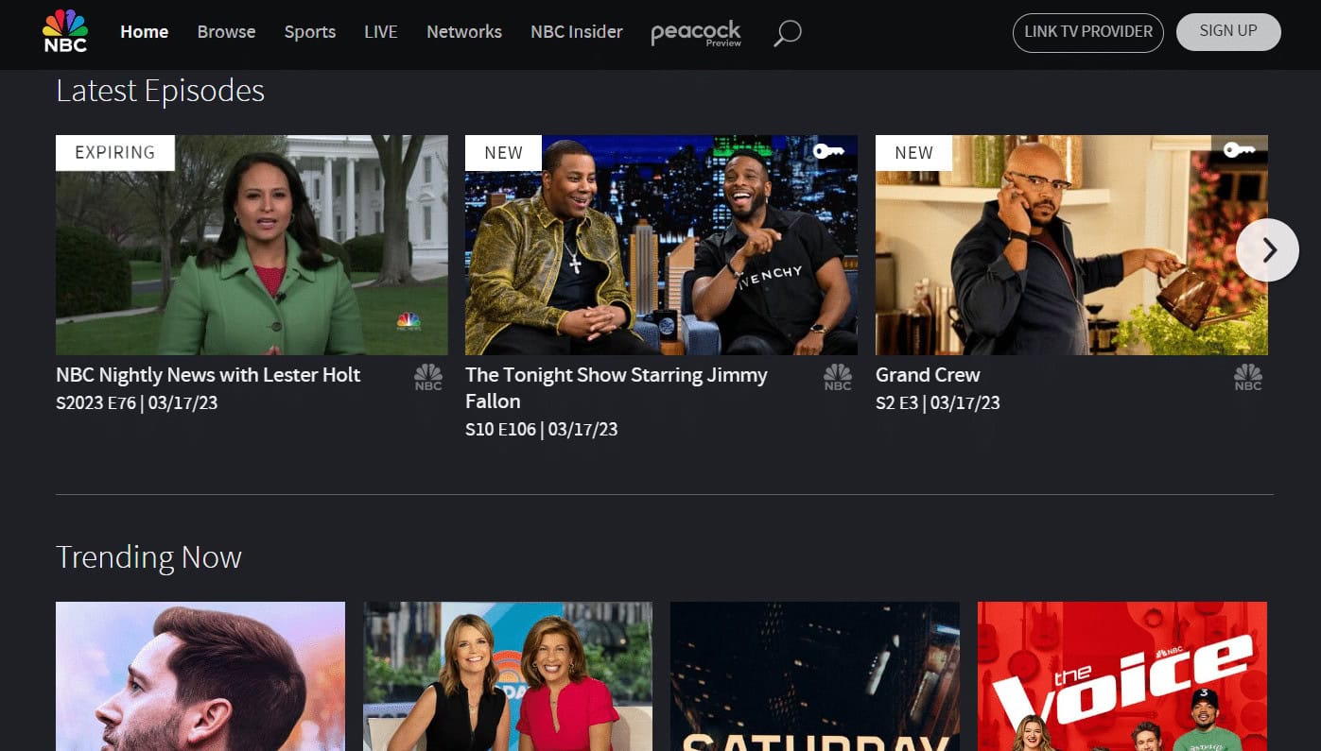Select the key icon on The Tonight Show thumbnail
The height and width of the screenshot is (751, 1321).
click(829, 150)
